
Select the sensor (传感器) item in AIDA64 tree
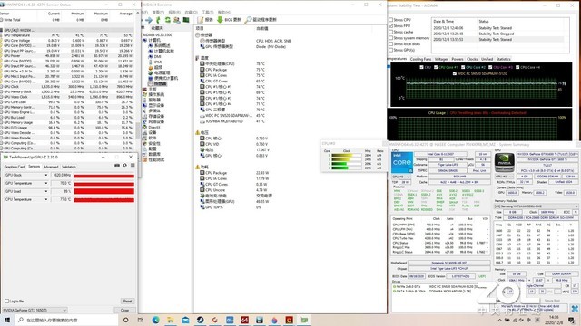(x=158, y=84)
